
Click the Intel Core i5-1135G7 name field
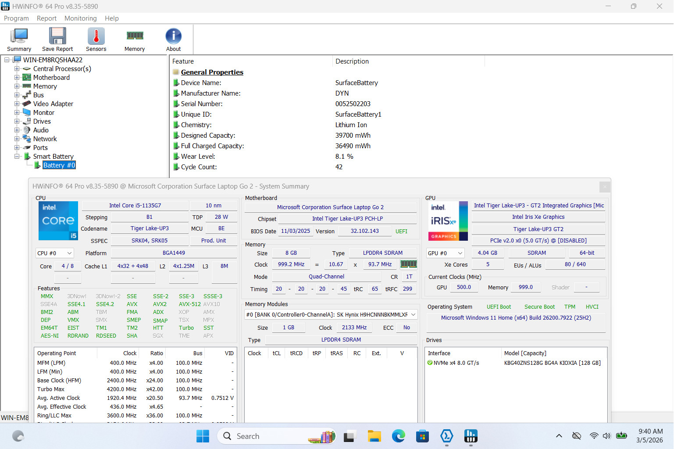click(135, 206)
